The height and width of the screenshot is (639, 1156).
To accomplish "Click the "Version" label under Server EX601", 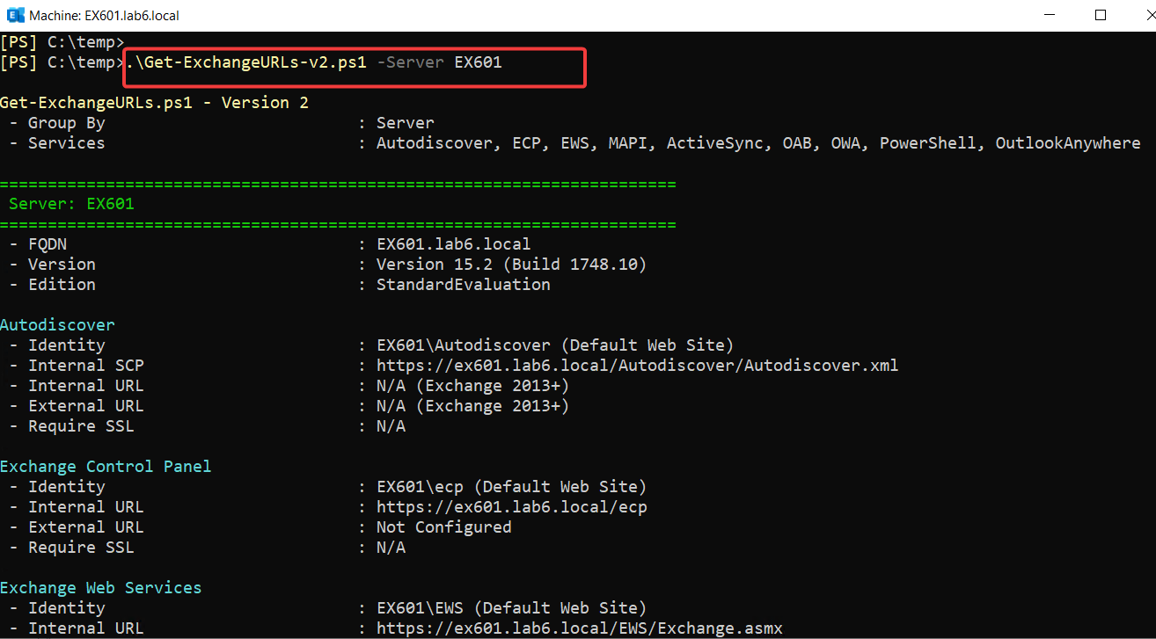I will 62,265.
